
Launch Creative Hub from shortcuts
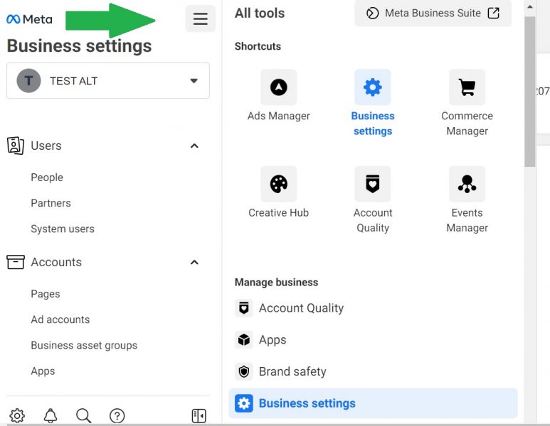[278, 184]
